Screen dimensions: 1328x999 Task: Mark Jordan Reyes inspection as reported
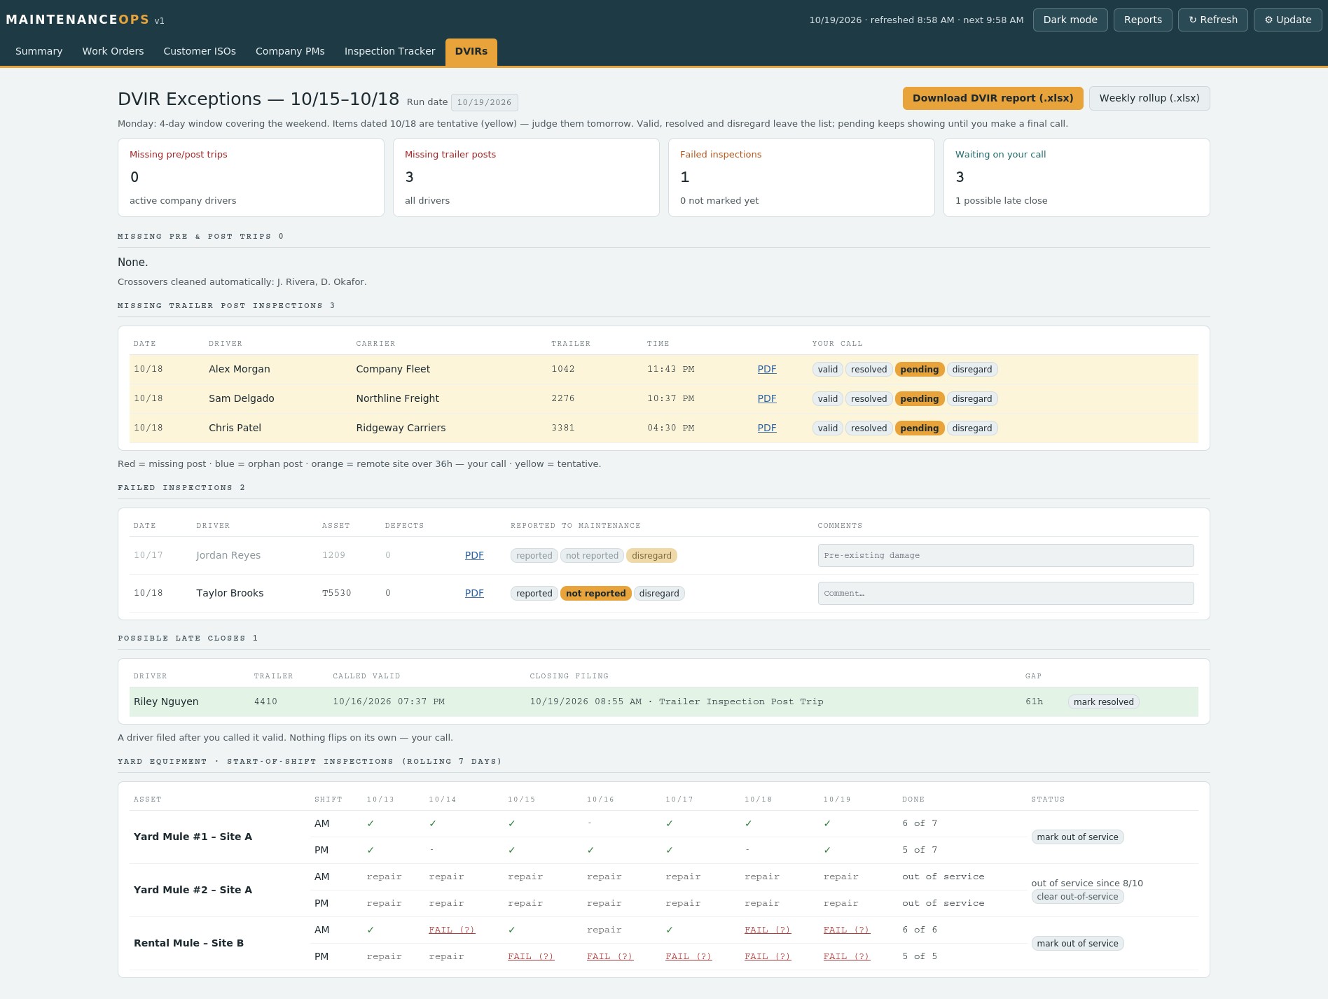pos(534,556)
